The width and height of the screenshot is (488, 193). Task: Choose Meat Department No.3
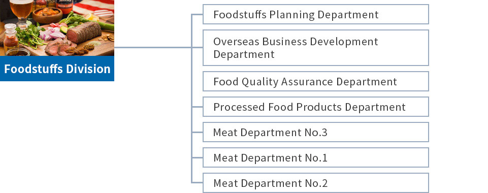pyautogui.click(x=315, y=132)
